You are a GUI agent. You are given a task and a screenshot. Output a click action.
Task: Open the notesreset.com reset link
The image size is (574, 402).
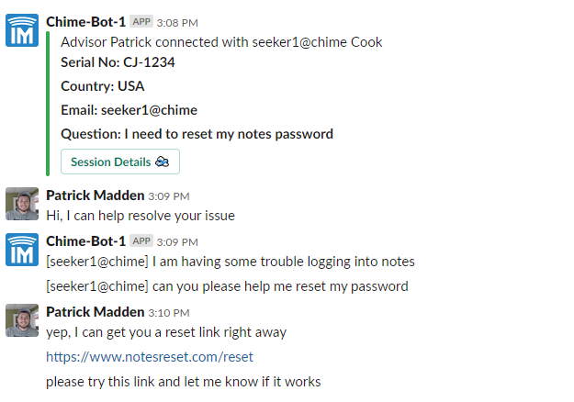pyautogui.click(x=150, y=357)
